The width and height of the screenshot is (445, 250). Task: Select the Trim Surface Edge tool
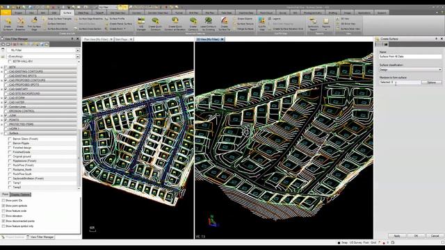click(x=34, y=24)
